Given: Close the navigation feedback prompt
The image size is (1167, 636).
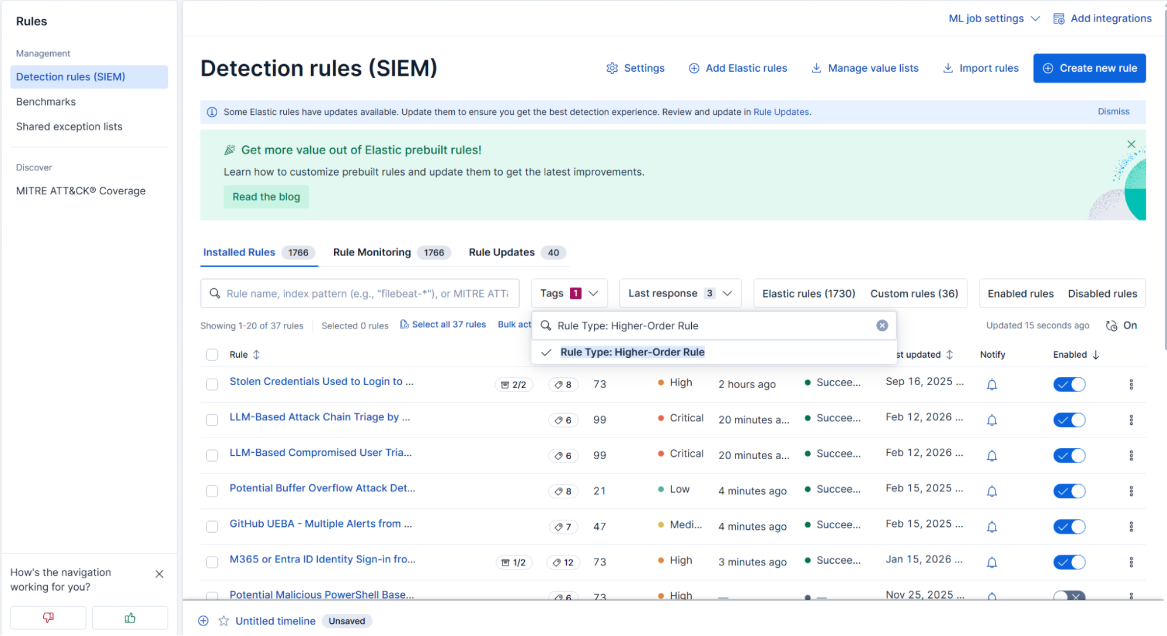Looking at the screenshot, I should [159, 574].
